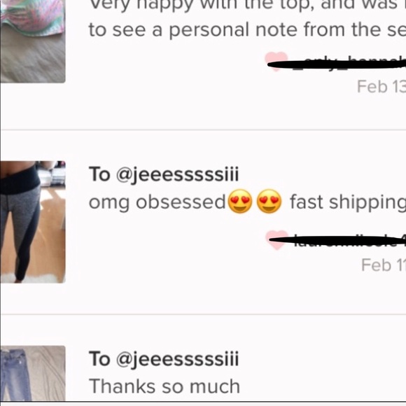Click the first heart-eyes emoji after obsessed
The height and width of the screenshot is (406, 406).
tap(240, 202)
